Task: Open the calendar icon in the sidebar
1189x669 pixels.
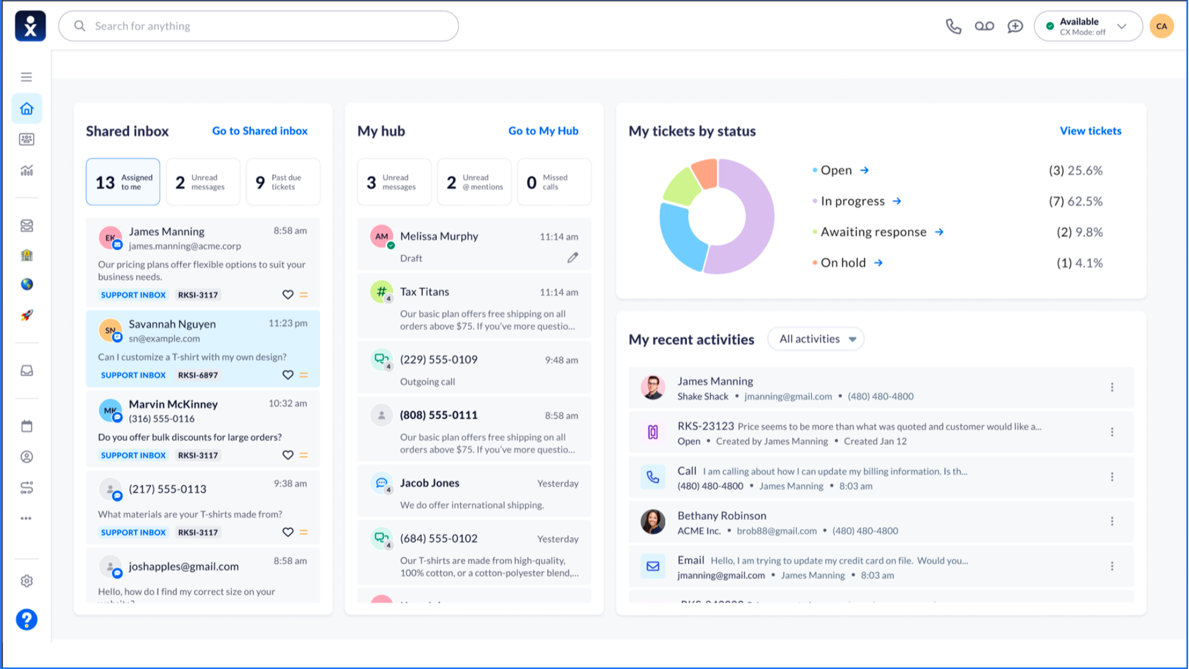Action: click(x=26, y=426)
